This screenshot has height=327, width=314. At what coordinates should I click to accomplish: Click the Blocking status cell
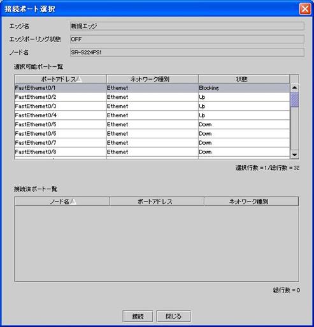click(x=244, y=88)
